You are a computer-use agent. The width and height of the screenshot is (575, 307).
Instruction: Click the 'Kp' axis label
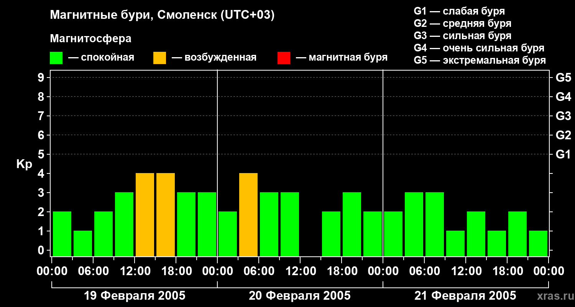coord(25,164)
